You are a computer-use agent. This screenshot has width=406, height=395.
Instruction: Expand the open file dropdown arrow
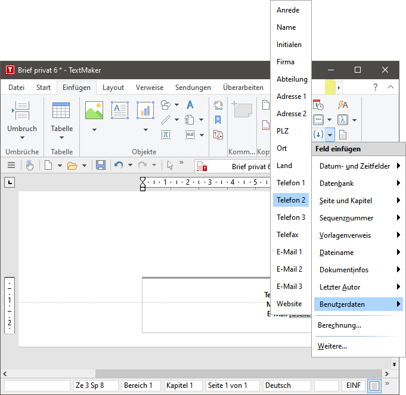84,165
